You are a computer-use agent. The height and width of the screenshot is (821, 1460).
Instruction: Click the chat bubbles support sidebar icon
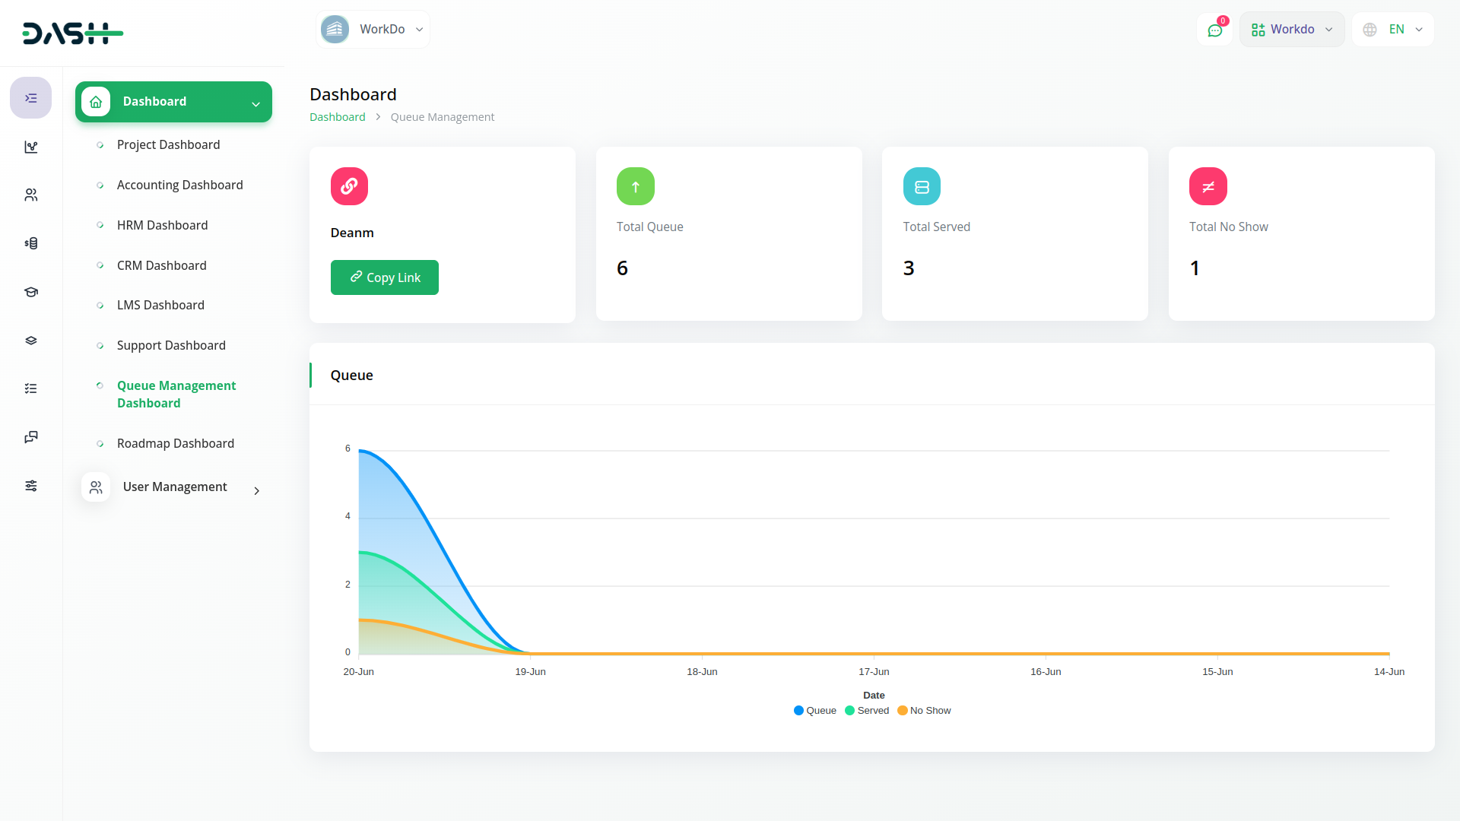pos(30,437)
